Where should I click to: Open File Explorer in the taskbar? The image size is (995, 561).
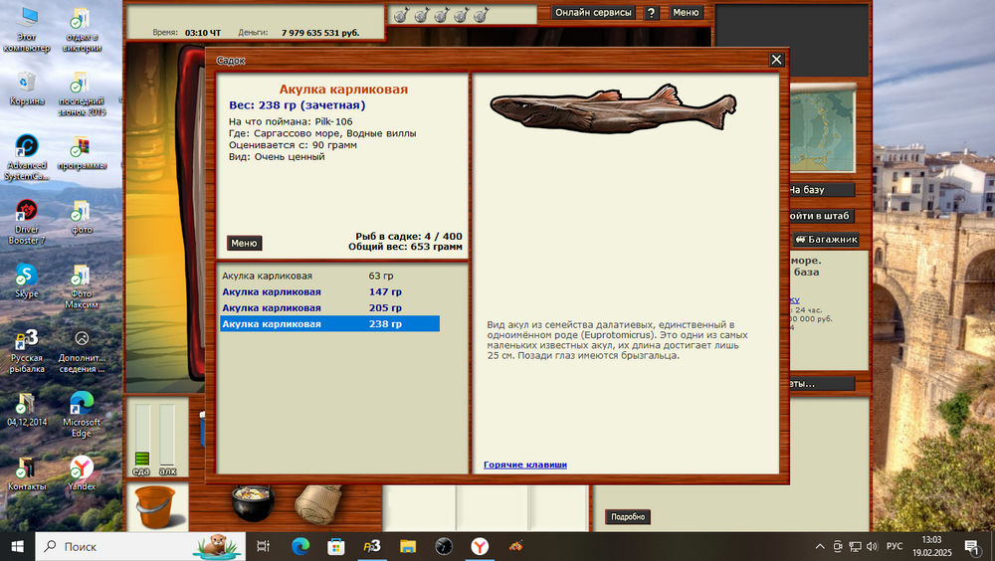(x=407, y=546)
